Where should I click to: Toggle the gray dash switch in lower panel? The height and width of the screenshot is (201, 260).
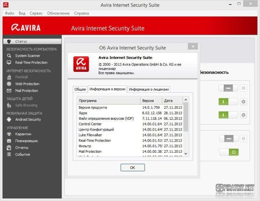[229, 139]
